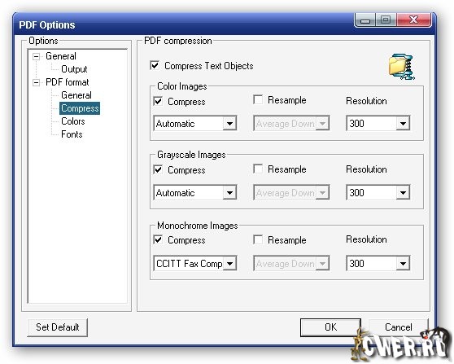This screenshot has height=364, width=454.
Task: Open Grayscale Images Automatic compression dropdown
Action: 195,192
